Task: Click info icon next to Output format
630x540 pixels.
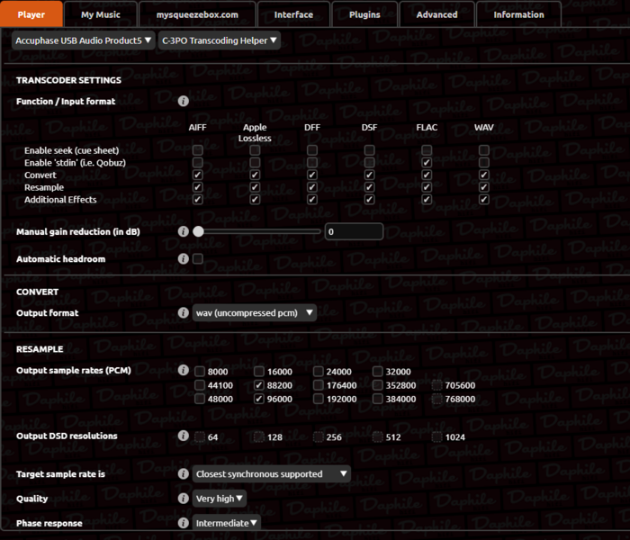Action: [184, 313]
